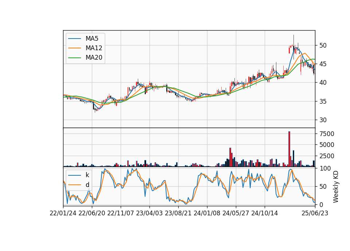The width and height of the screenshot is (350, 251).
Task: Click price axis tick 30
Action: [x=323, y=120]
